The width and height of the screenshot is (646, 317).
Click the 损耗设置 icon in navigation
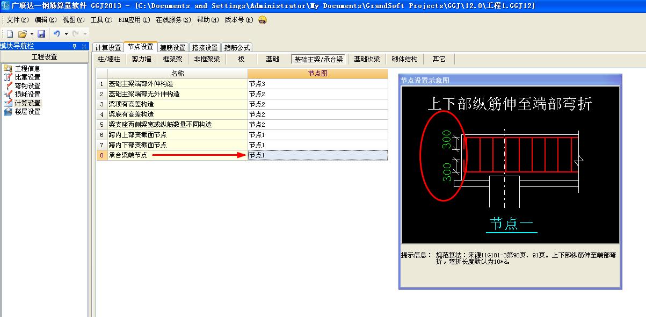pos(8,94)
